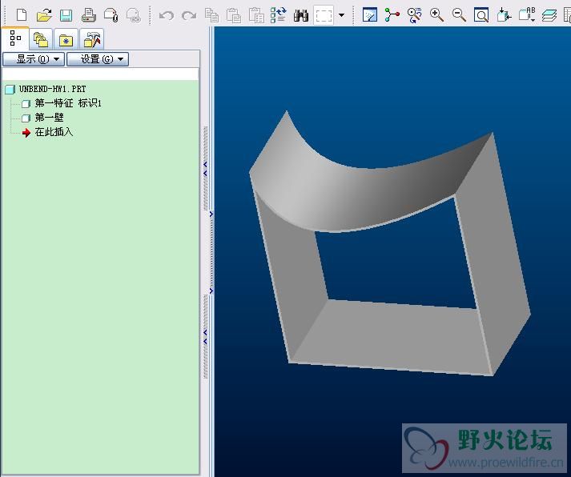Zoom out with the magnifier minus icon
The height and width of the screenshot is (477, 571).
pyautogui.click(x=459, y=15)
